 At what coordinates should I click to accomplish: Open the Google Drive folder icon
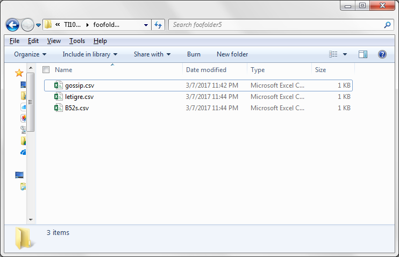(x=23, y=141)
